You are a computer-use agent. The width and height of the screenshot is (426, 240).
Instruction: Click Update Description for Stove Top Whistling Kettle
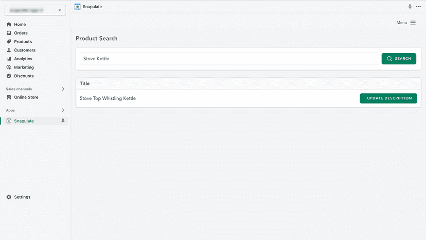tap(388, 98)
